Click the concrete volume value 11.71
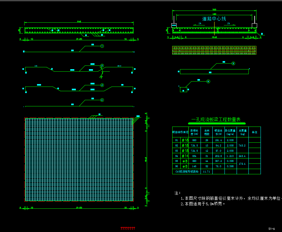This screenshot has width=282, height=232. pyautogui.click(x=206, y=171)
